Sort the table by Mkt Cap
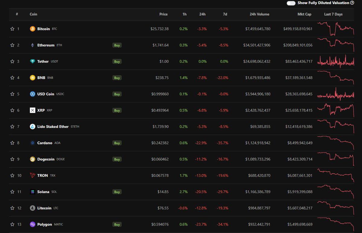Viewport: 362px width, 233px height. (x=304, y=14)
